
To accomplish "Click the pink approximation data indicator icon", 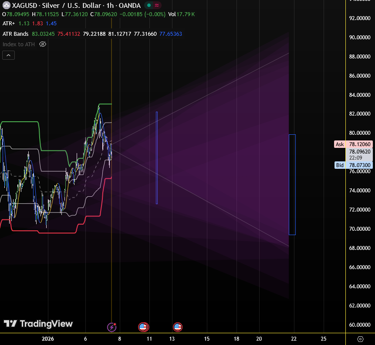I will click(157, 5).
